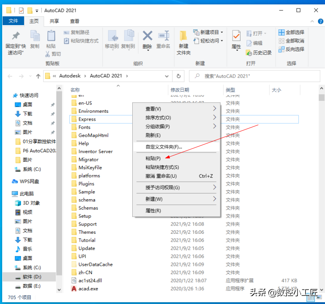Click the Help question mark icon
325x304 pixels.
[x=321, y=21]
